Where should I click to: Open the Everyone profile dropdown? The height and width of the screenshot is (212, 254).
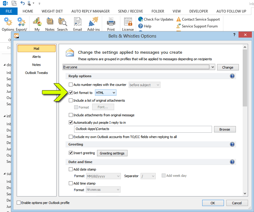[x=139, y=67]
